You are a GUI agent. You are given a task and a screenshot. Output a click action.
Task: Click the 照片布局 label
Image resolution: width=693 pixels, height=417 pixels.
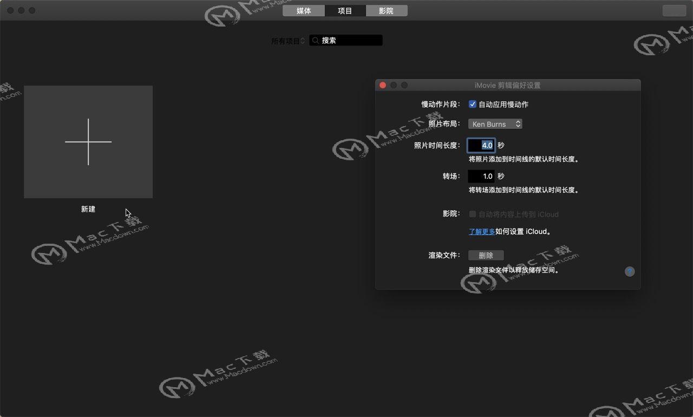coord(444,124)
